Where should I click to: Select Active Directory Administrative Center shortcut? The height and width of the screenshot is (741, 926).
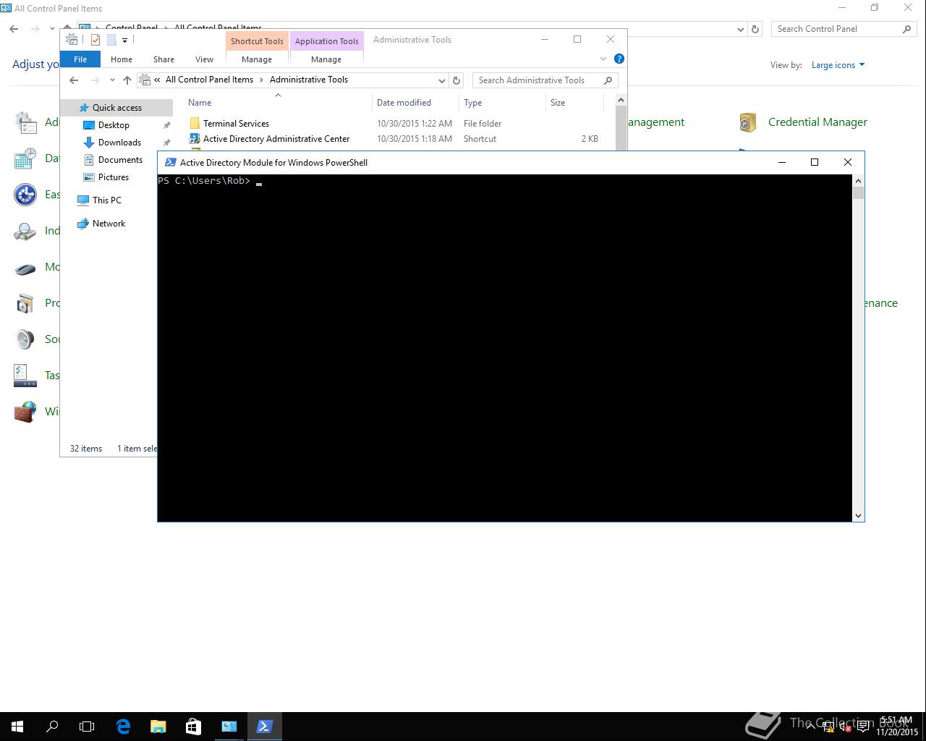tap(395, 139)
